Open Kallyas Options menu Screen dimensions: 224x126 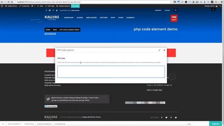point(63,6)
